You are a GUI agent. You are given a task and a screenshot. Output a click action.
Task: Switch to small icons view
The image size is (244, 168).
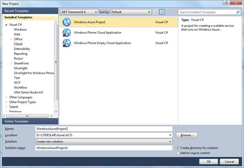tap(155, 12)
